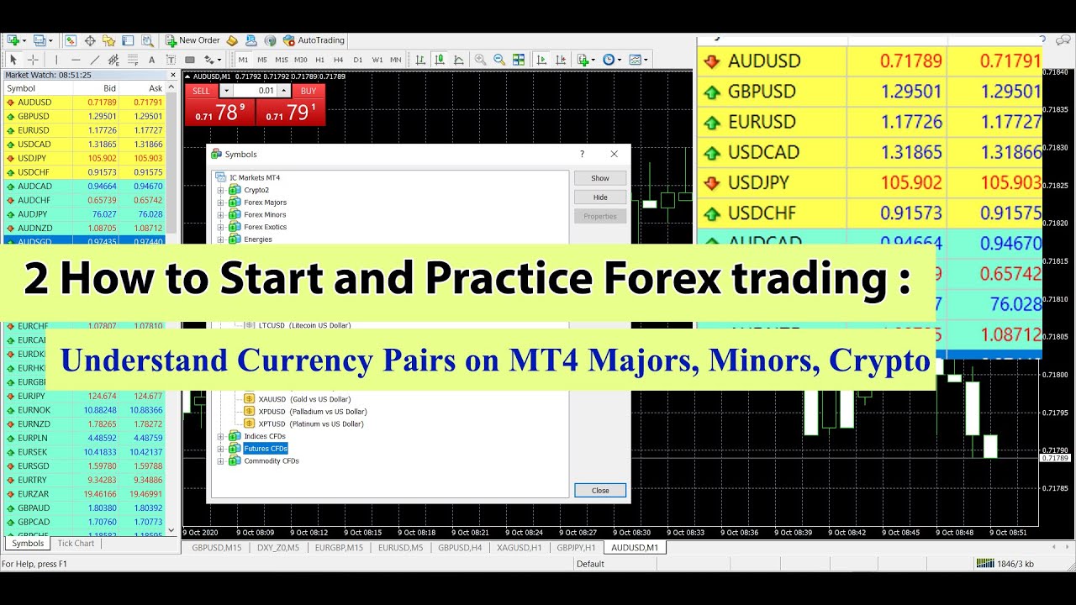Click the Show button in Symbols dialog
Viewport: 1076px width, 605px height.
coord(600,178)
